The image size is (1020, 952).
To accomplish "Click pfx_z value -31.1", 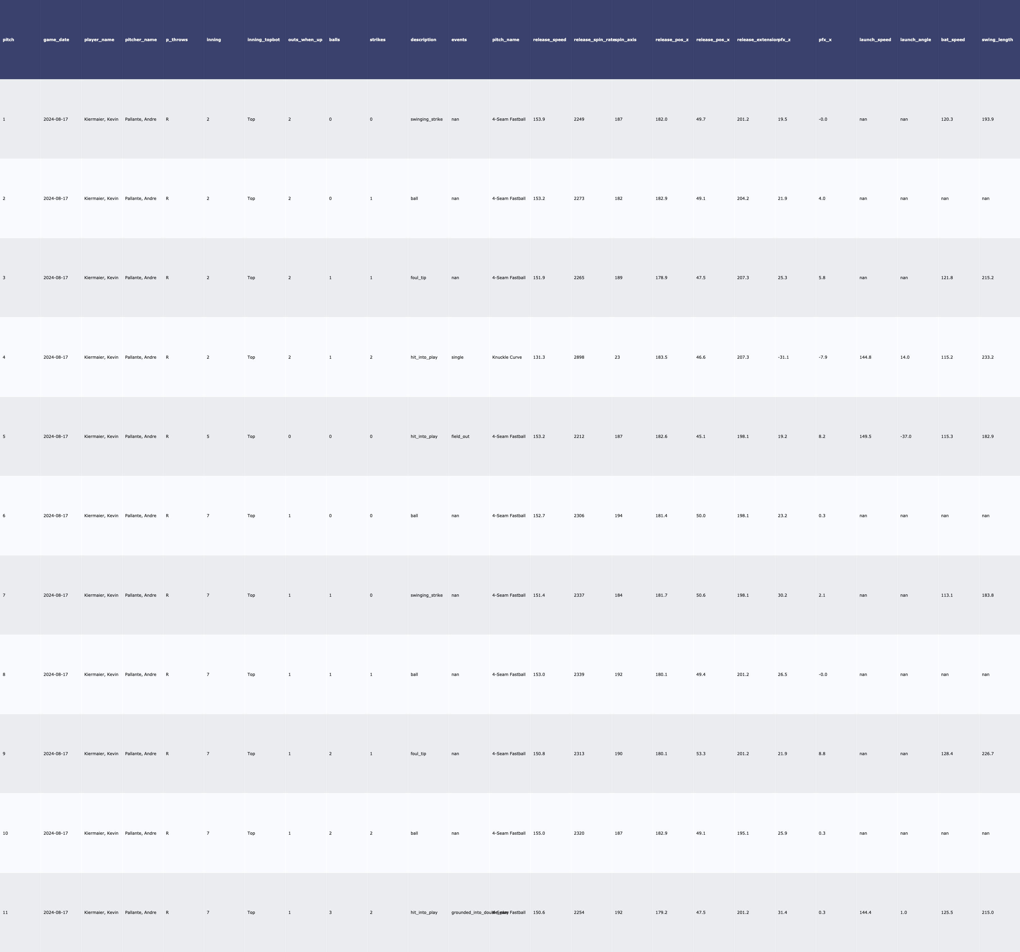I will (783, 357).
